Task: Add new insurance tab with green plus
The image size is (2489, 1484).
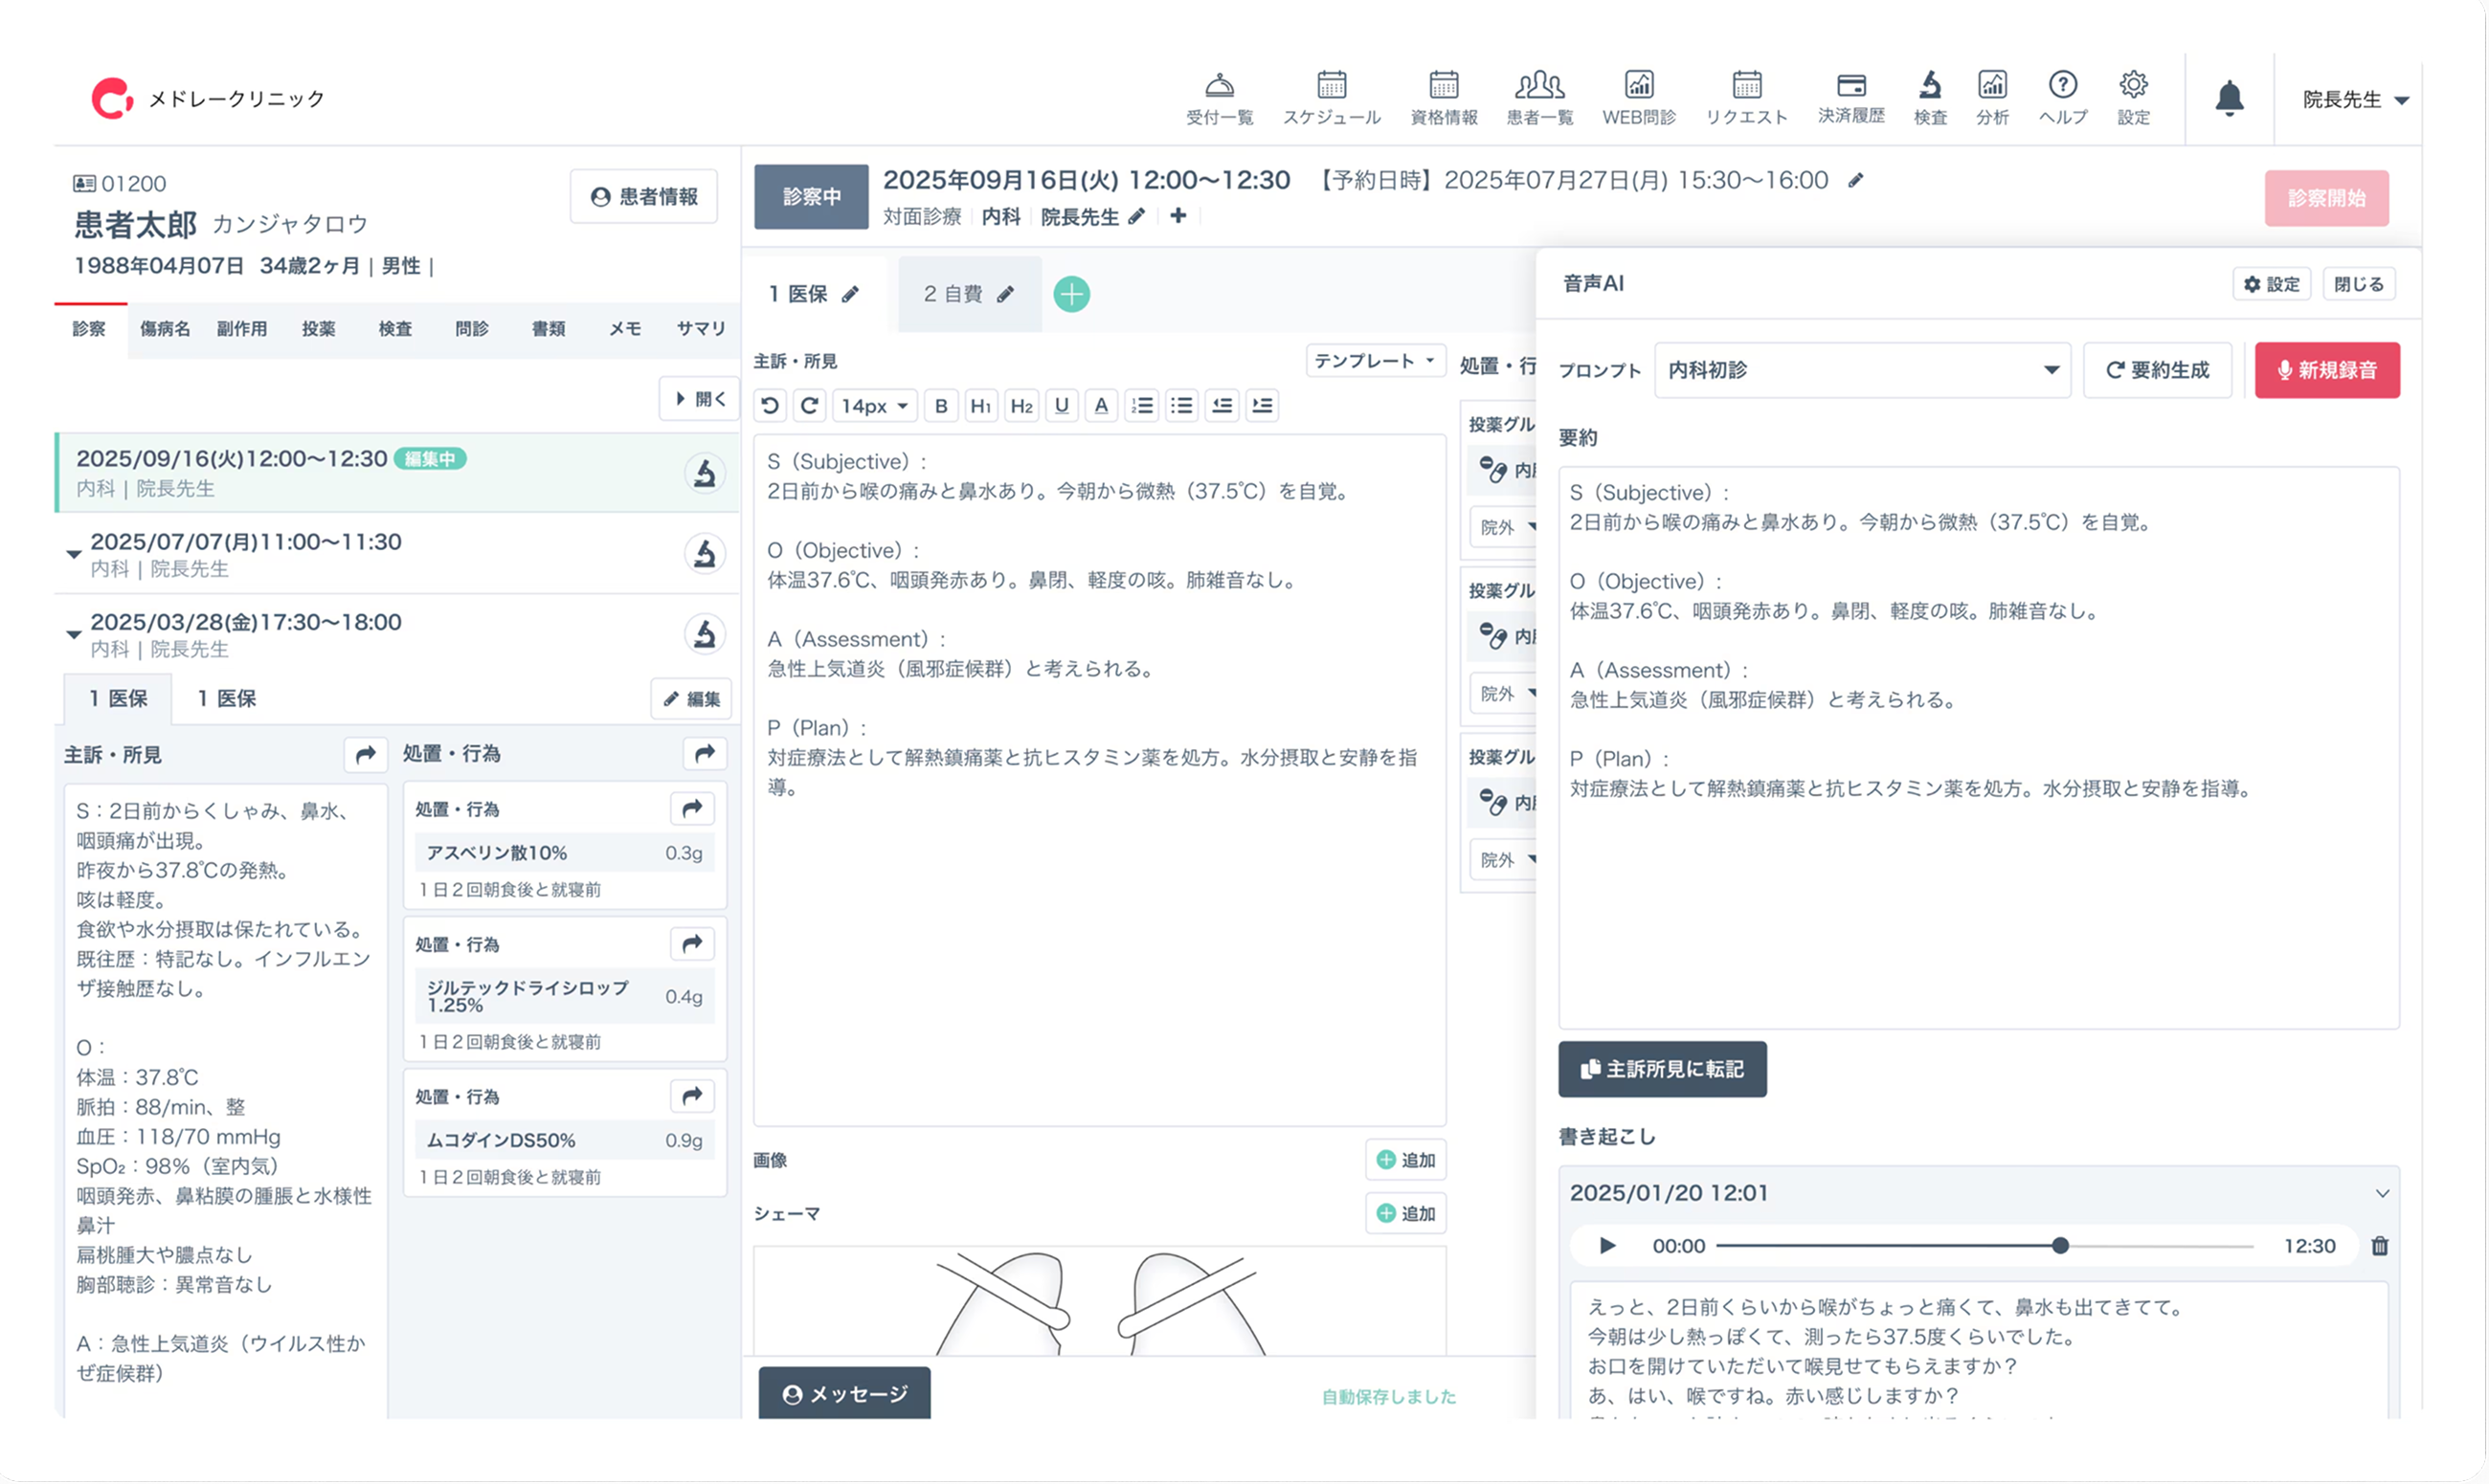Action: (1070, 294)
